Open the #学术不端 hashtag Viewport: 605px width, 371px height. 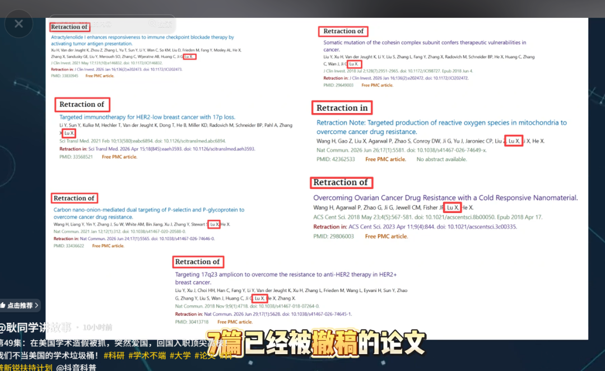coord(147,355)
